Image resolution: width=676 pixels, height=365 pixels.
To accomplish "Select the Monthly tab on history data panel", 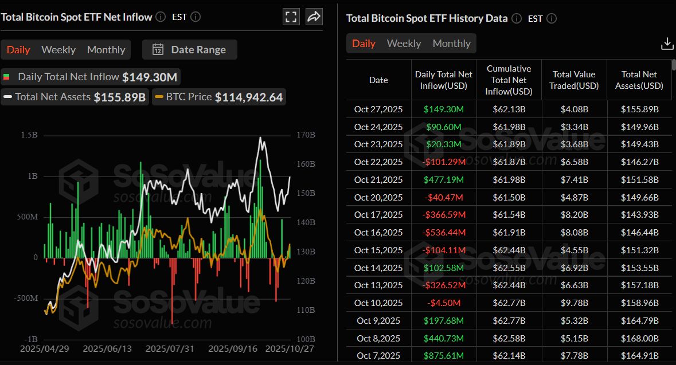I will click(452, 43).
